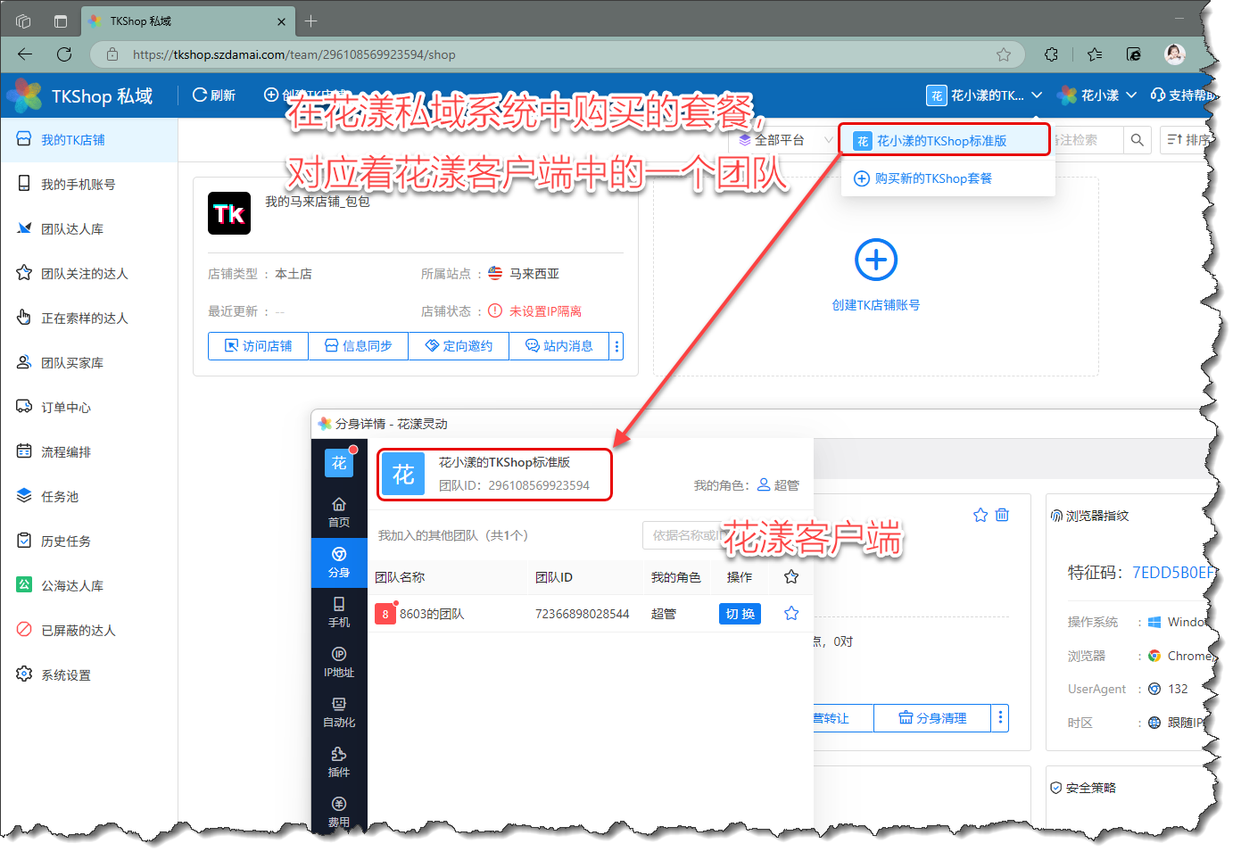This screenshot has width=1241, height=860.
Task: Click browser back arrow
Action: pyautogui.click(x=25, y=54)
